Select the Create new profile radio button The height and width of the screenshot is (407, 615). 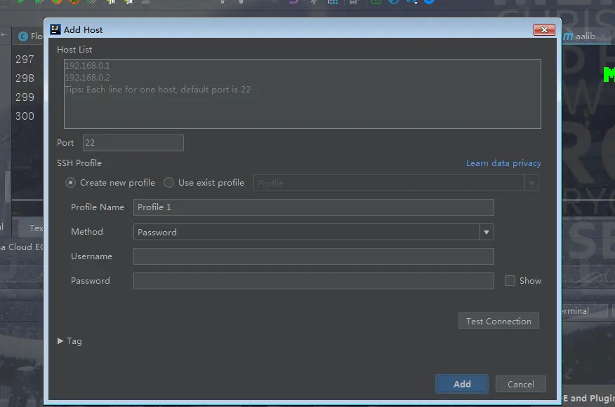pos(71,183)
